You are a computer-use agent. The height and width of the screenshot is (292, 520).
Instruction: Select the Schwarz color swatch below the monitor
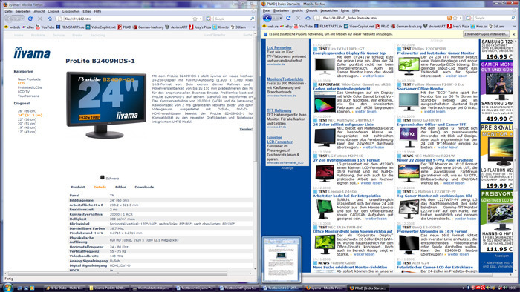103,178
